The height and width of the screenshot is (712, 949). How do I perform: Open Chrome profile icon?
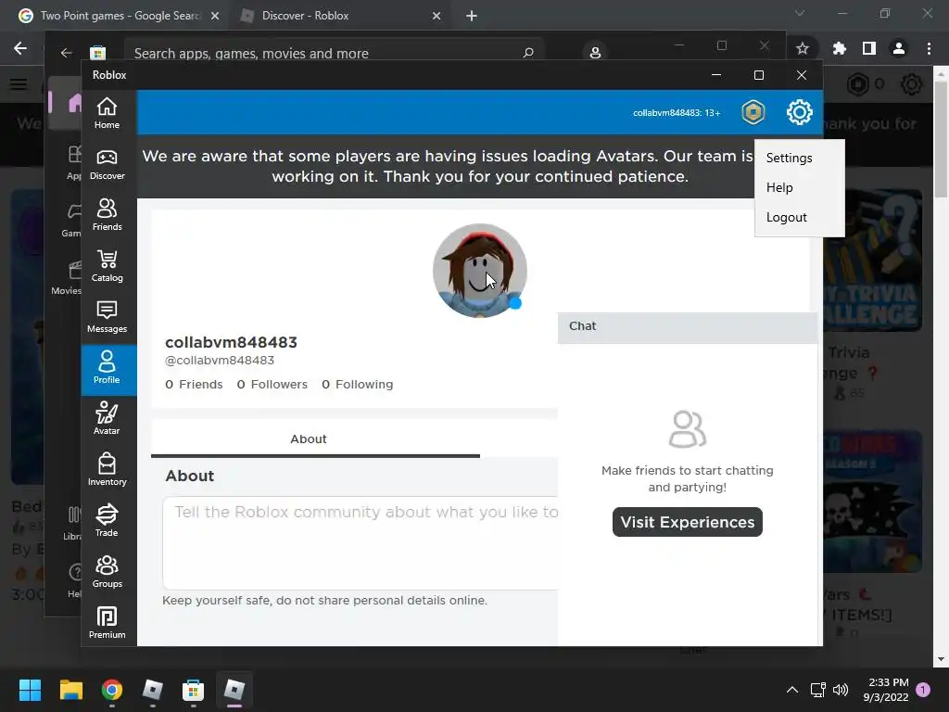point(899,48)
